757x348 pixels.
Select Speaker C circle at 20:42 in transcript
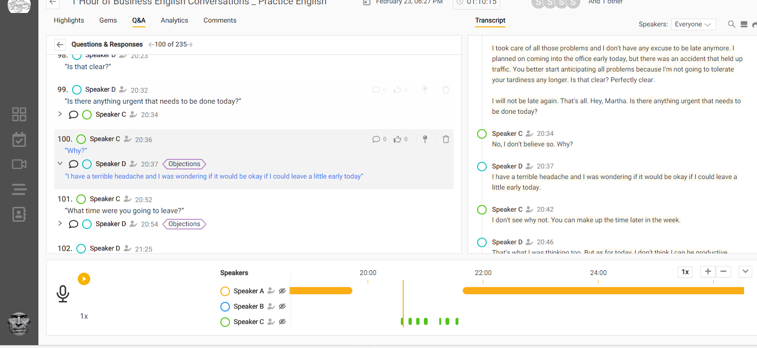(x=482, y=209)
